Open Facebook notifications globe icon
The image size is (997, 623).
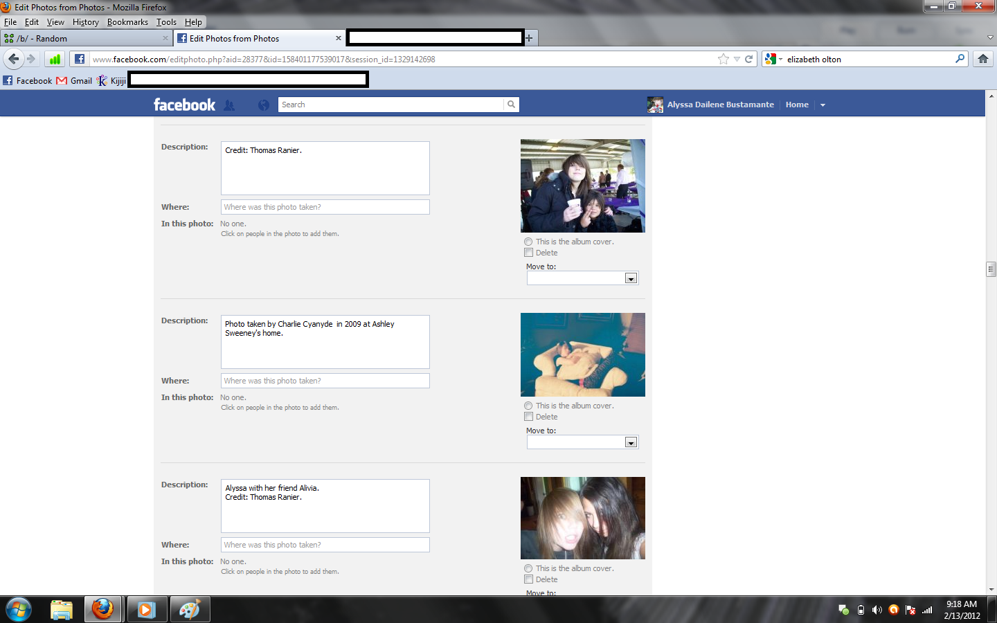[x=263, y=105]
